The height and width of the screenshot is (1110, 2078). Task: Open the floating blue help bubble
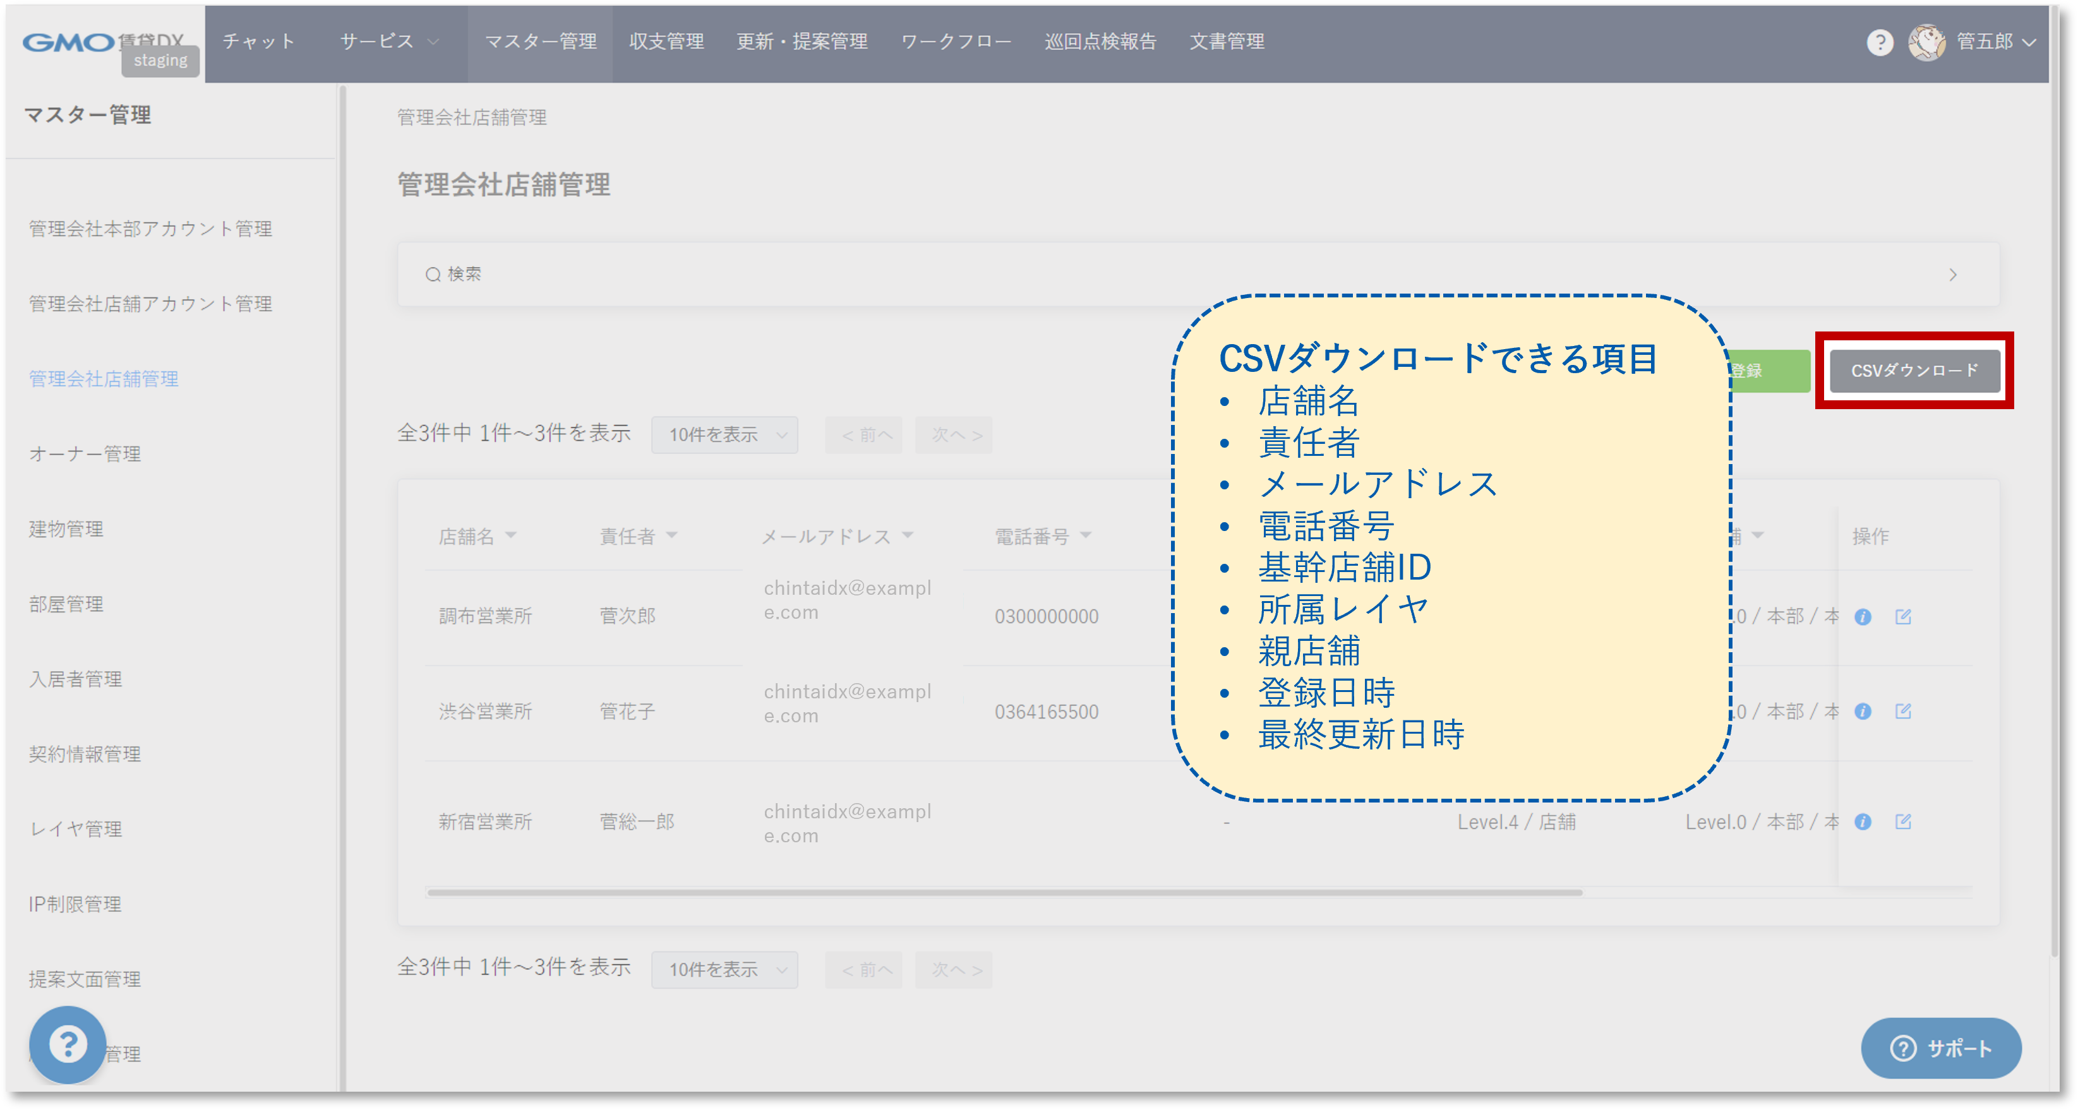pyautogui.click(x=68, y=1045)
